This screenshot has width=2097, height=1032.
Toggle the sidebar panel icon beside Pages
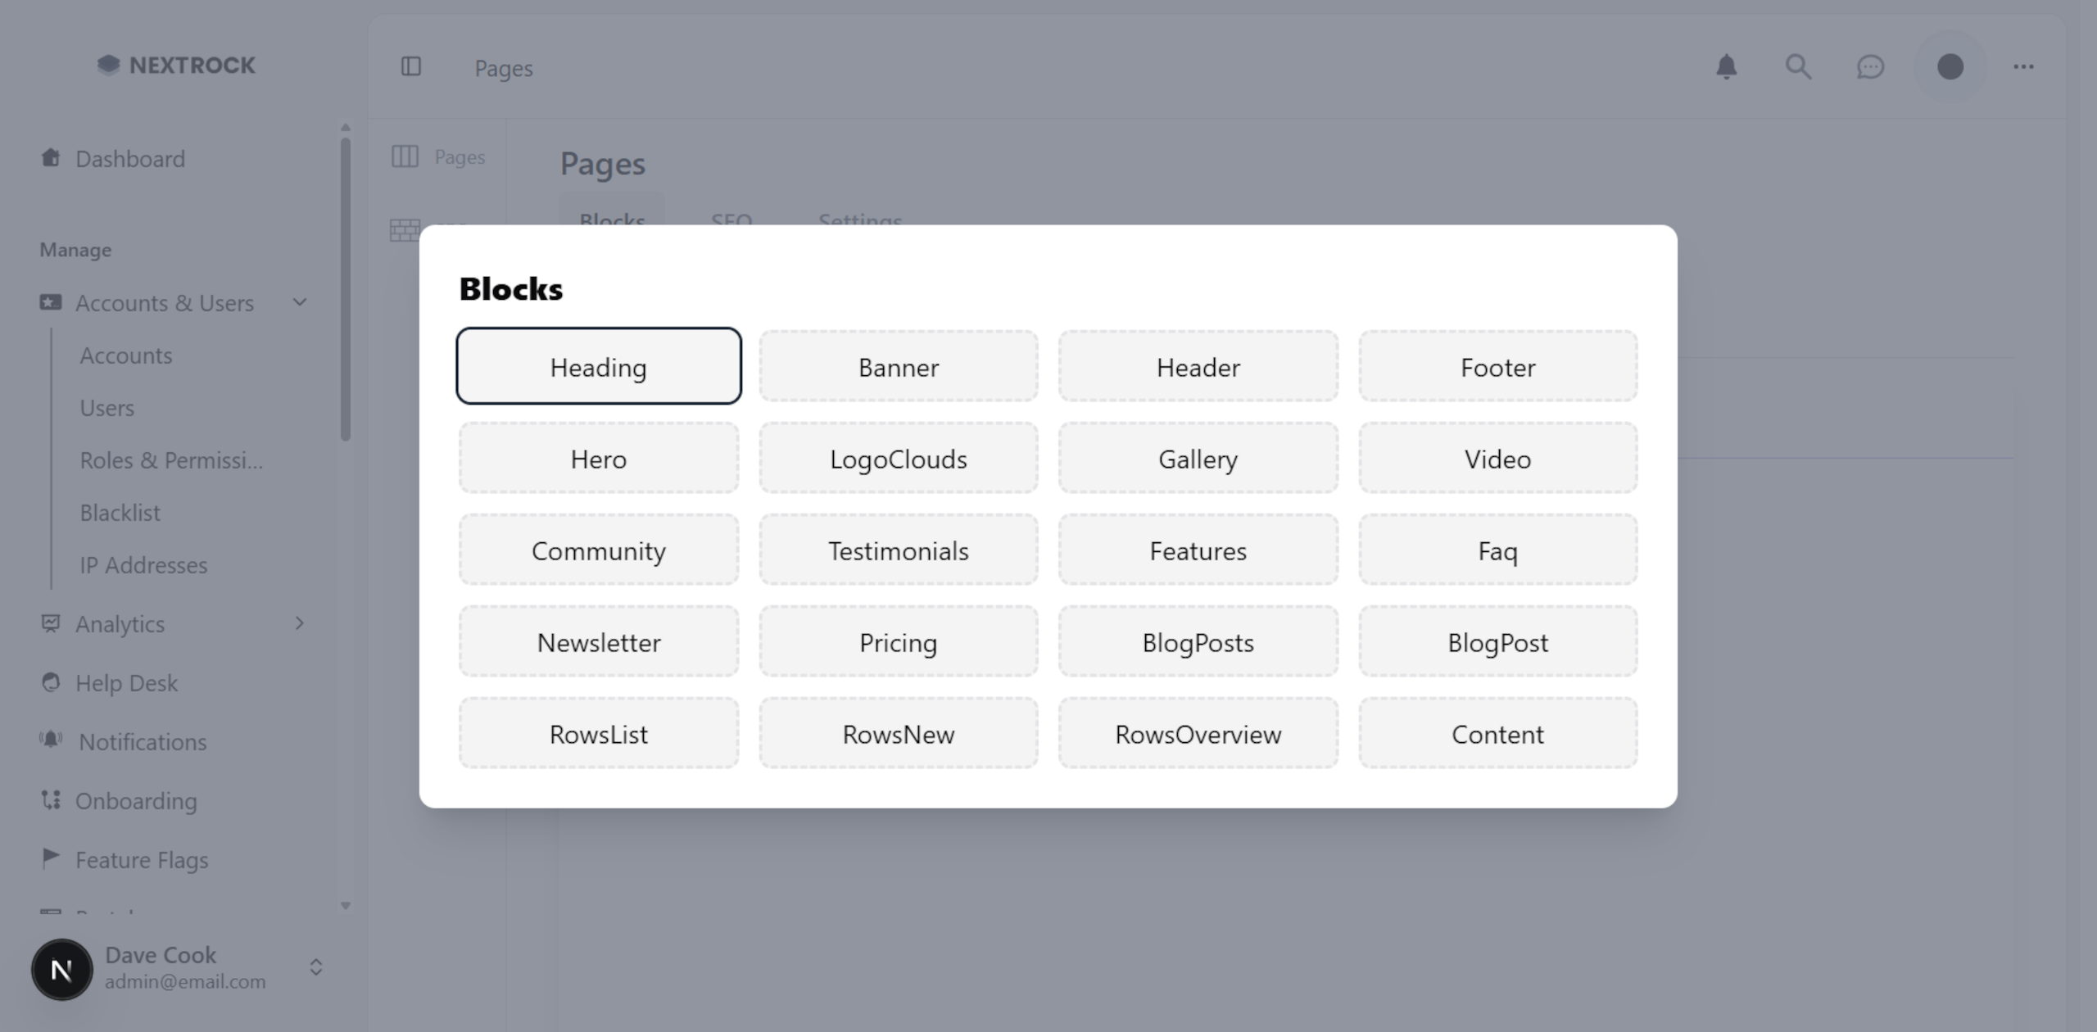pyautogui.click(x=411, y=67)
